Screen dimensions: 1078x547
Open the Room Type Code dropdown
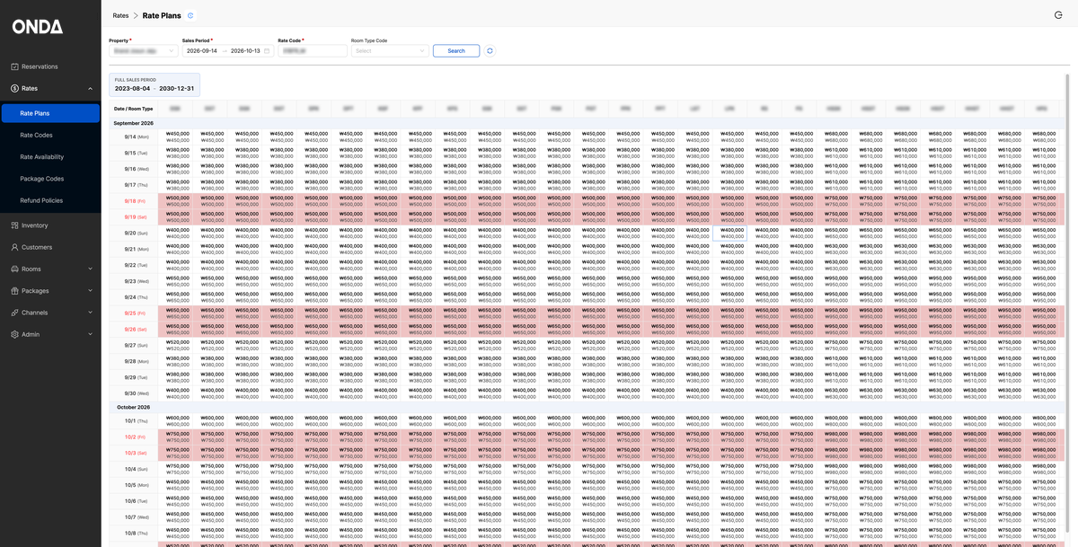[x=389, y=51]
